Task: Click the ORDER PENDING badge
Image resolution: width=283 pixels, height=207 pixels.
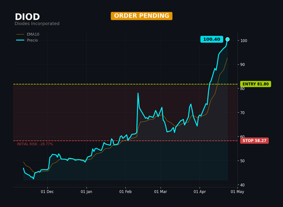Action: point(141,16)
